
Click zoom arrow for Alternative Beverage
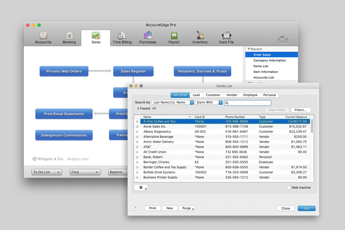[x=137, y=137]
